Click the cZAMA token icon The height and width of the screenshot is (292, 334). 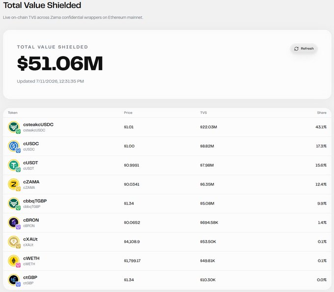(14, 184)
